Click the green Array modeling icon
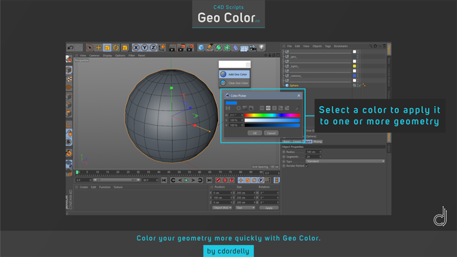Viewport: 457px width, 257px height. coord(227,47)
